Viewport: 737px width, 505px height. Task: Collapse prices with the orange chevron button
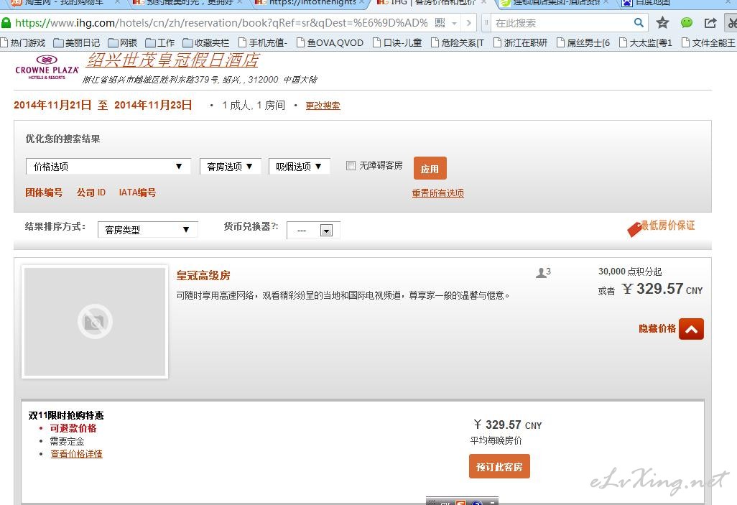click(691, 329)
